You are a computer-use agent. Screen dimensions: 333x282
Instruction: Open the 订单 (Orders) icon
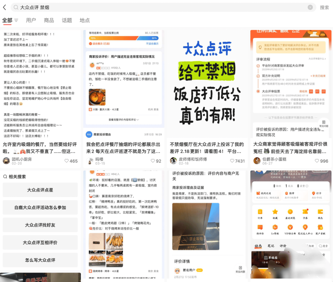260,212
